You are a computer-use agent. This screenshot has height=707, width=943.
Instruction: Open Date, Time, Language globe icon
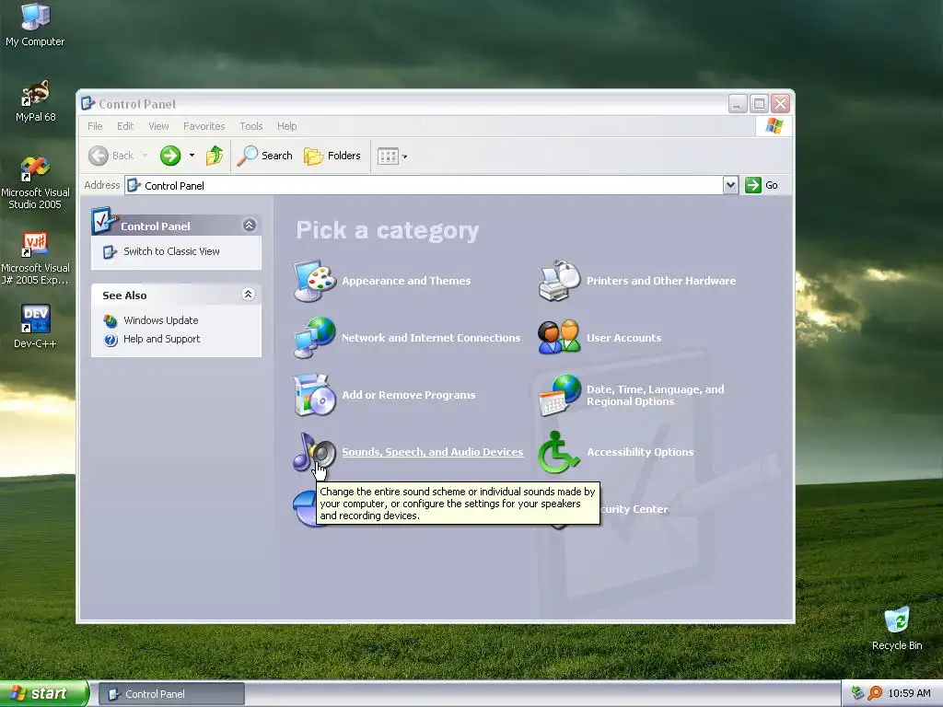point(559,395)
